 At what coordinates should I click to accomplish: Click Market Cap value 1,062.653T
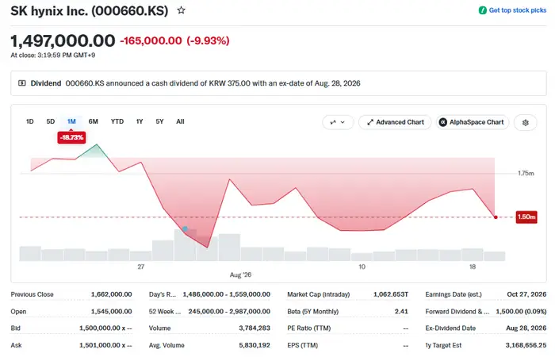point(391,294)
